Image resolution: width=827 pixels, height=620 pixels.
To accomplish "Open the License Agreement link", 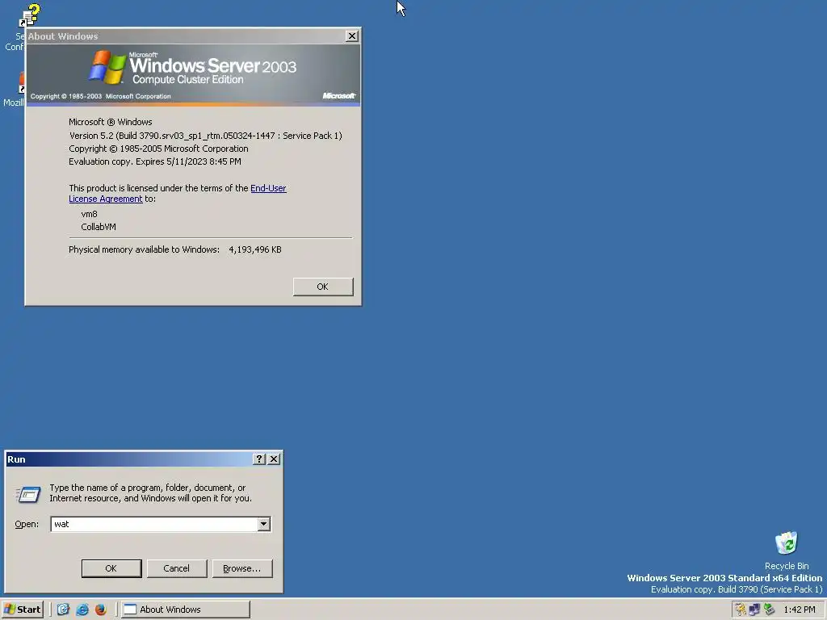I will (x=106, y=199).
